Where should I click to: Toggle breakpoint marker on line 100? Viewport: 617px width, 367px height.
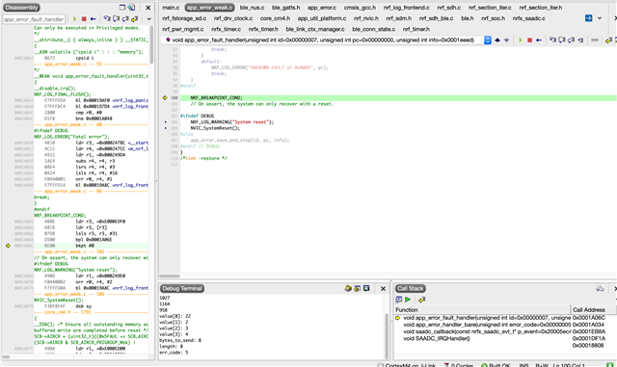pos(165,97)
